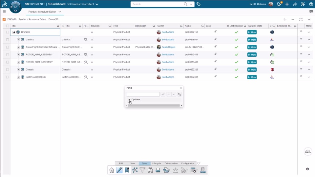Click the upload import icon in the toolbar
The image size is (315, 177).
click(x=175, y=170)
